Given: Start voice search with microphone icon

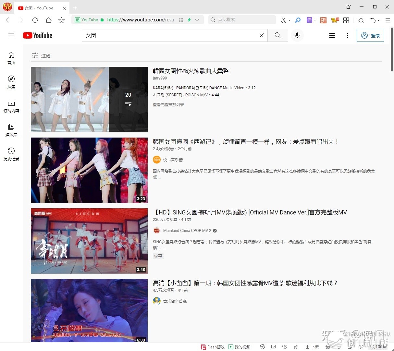Looking at the screenshot, I should click(297, 35).
